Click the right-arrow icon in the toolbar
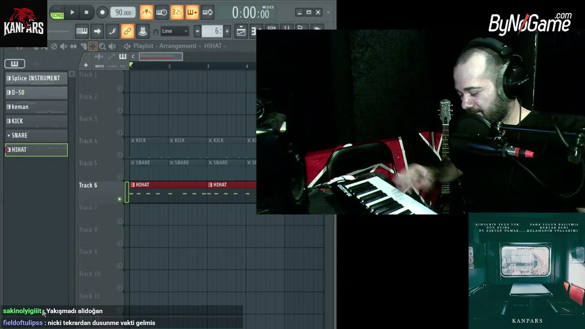This screenshot has width=585, height=329. coord(97,31)
